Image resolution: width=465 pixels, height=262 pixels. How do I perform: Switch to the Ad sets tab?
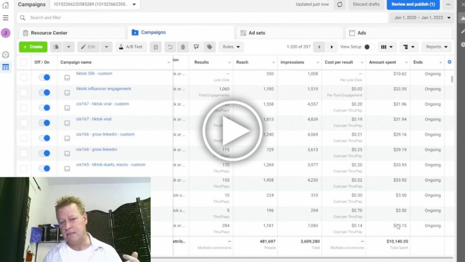click(x=290, y=33)
